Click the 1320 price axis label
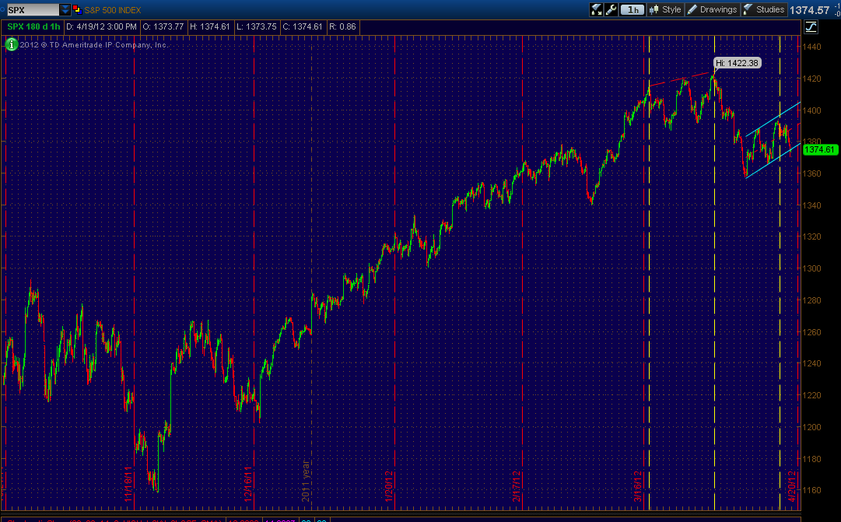 click(811, 237)
